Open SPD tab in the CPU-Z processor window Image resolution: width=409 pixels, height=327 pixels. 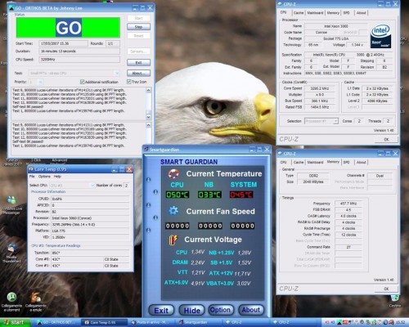pos(346,13)
